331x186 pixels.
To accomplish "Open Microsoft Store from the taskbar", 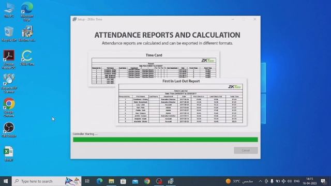I will click(123, 181).
